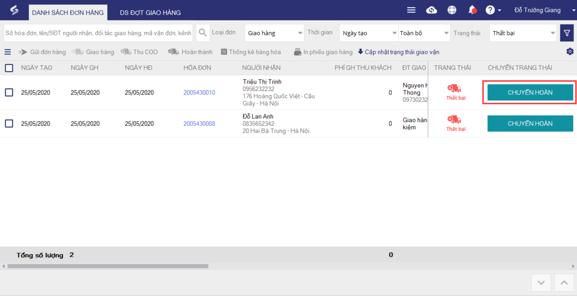The width and height of the screenshot is (577, 296).
Task: Click the order search input field
Action: click(x=98, y=33)
